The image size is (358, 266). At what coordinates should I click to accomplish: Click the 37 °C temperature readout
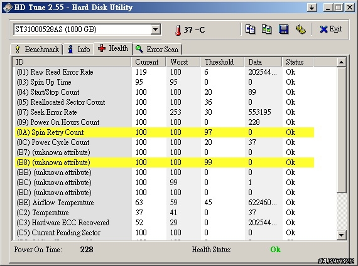click(195, 30)
